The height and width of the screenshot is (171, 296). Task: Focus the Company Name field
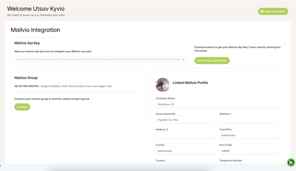pos(217,104)
